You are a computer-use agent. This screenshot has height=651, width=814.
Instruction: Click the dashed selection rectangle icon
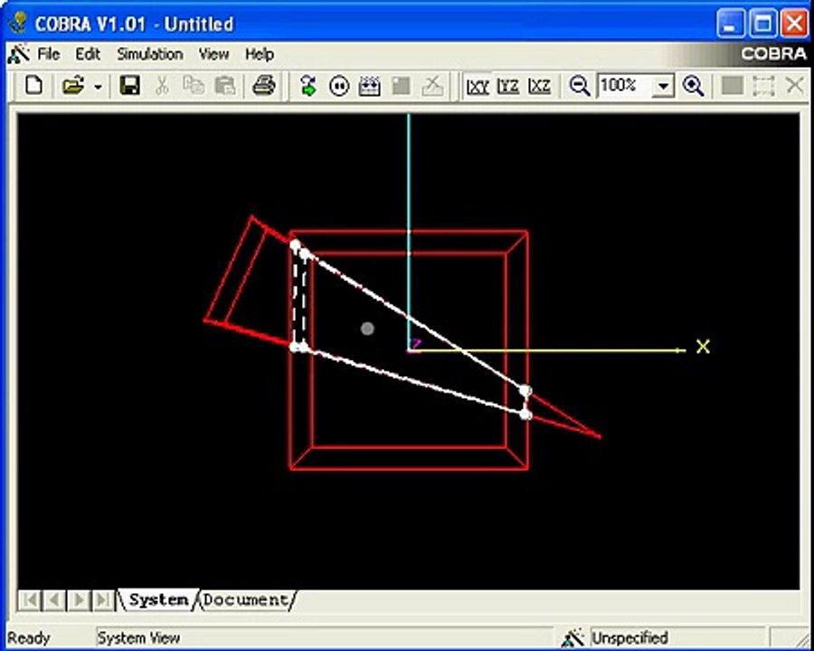[x=763, y=86]
